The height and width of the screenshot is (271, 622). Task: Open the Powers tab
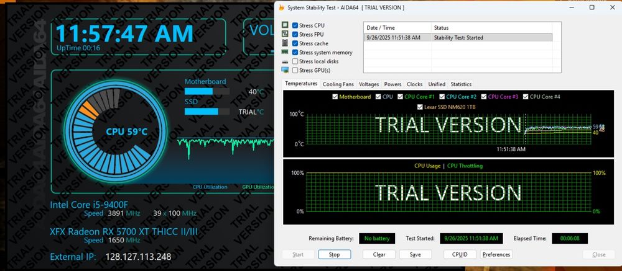pyautogui.click(x=392, y=84)
